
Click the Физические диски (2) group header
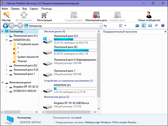pyautogui.click(x=56, y=97)
